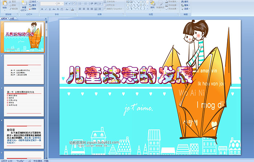Click the Clear Formatting eraser icon
The width and height of the screenshot is (254, 162).
pyautogui.click(x=74, y=4)
